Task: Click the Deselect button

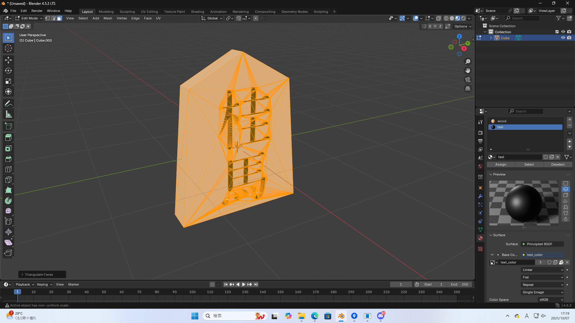Action: point(557,164)
